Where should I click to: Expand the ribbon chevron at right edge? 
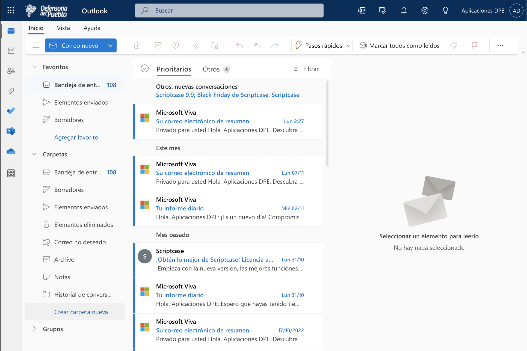(x=523, y=52)
